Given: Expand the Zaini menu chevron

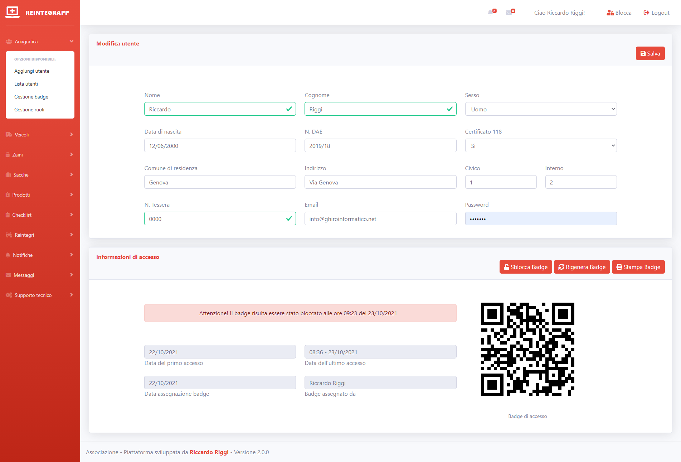Looking at the screenshot, I should (72, 154).
